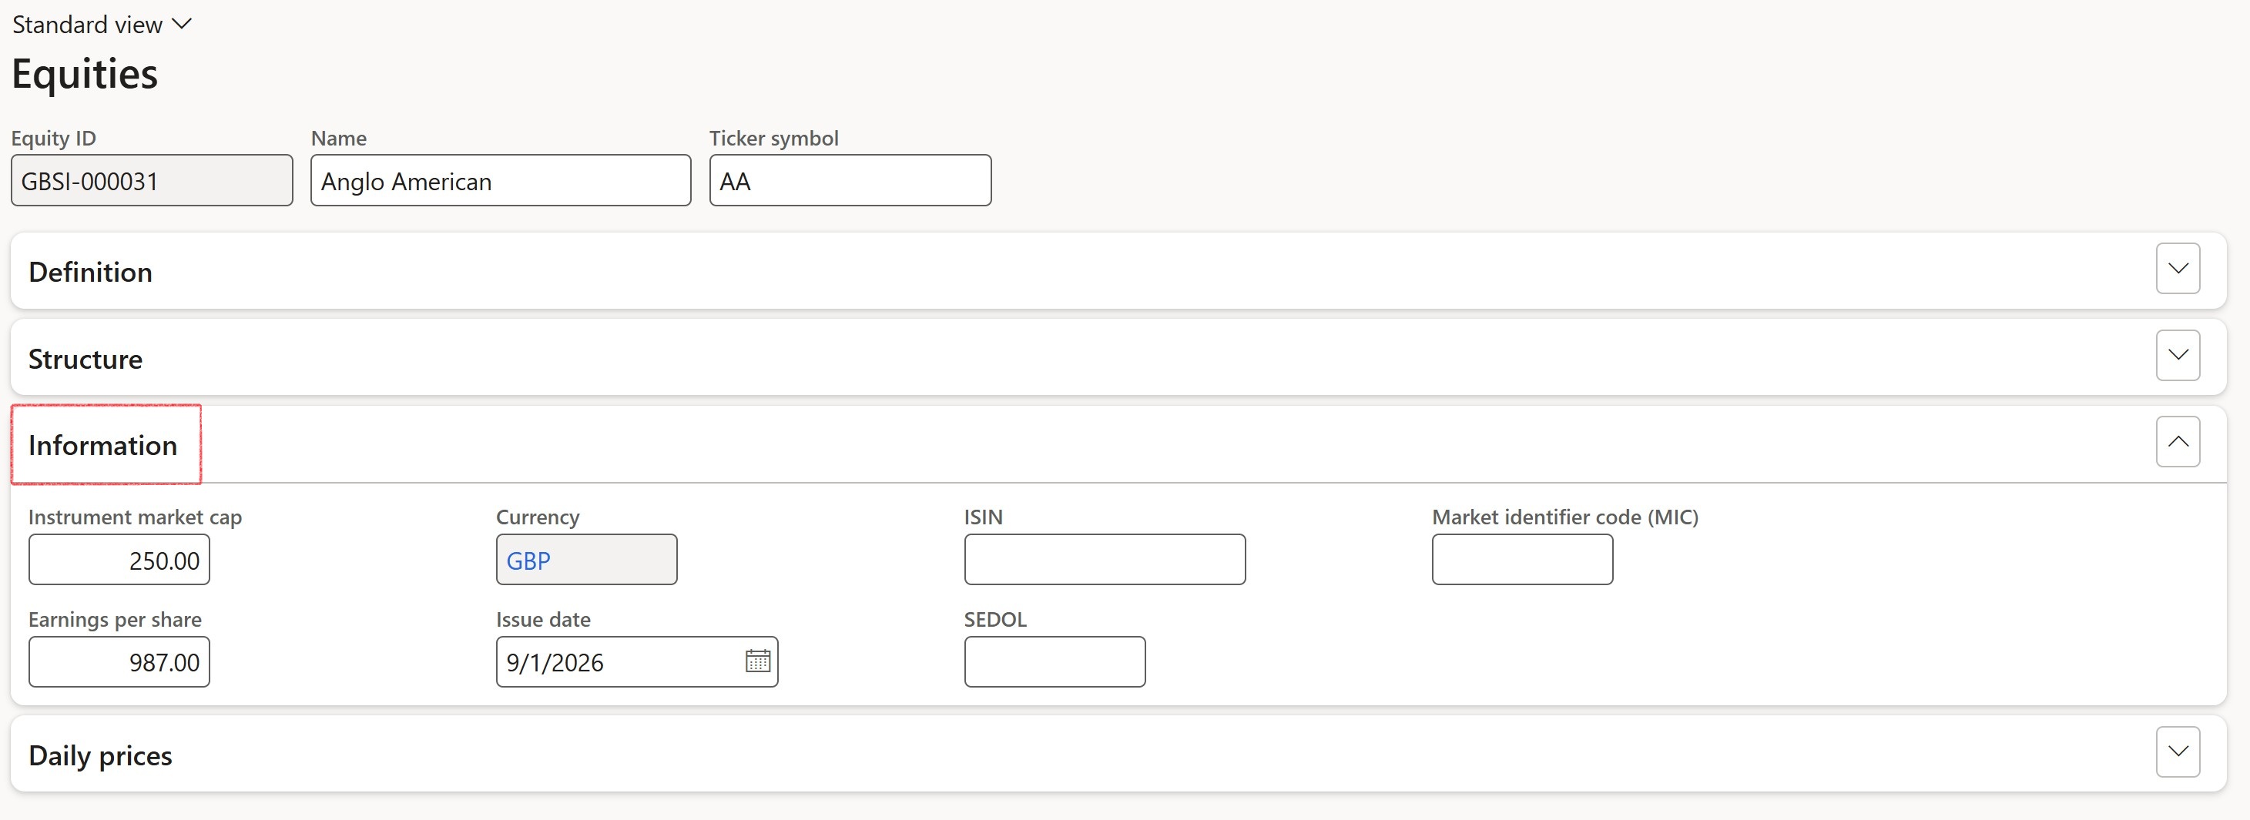The image size is (2250, 820).
Task: Collapse the Information section chevron
Action: [2177, 442]
